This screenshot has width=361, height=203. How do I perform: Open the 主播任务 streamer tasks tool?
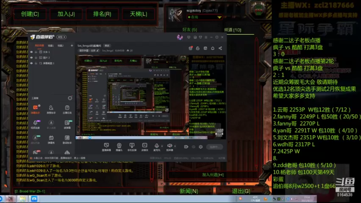(x=67, y=109)
